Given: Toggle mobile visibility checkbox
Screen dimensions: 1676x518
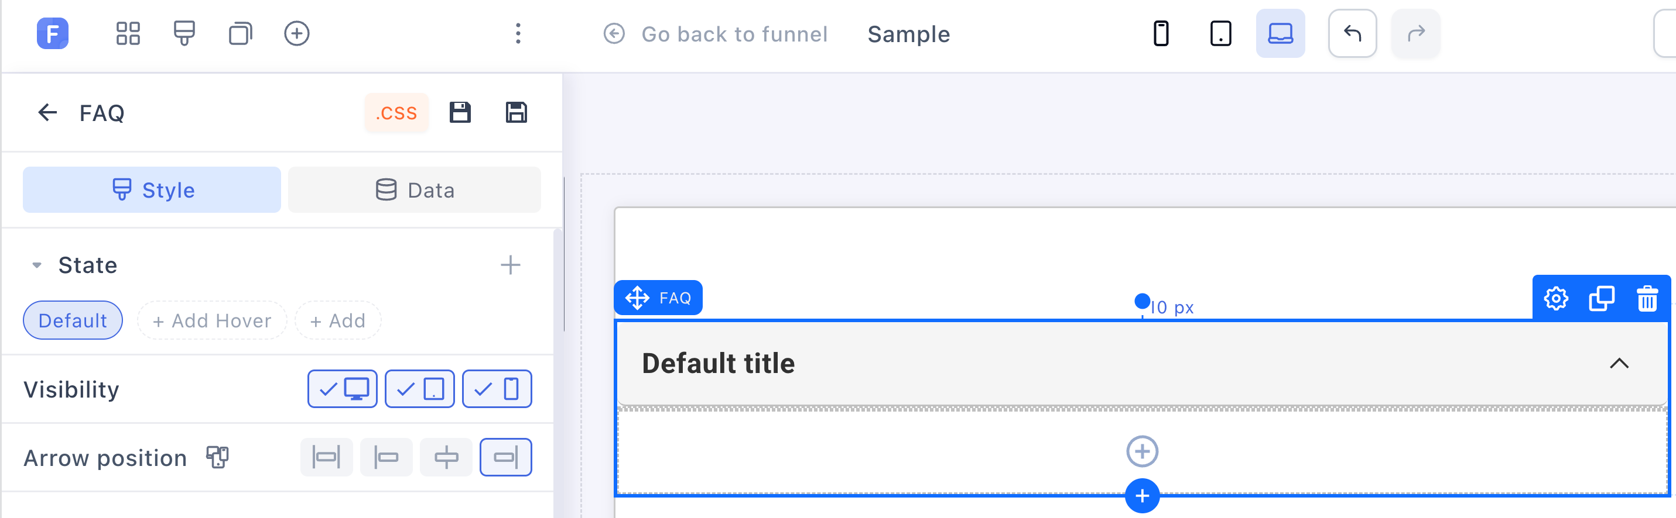Looking at the screenshot, I should [497, 389].
